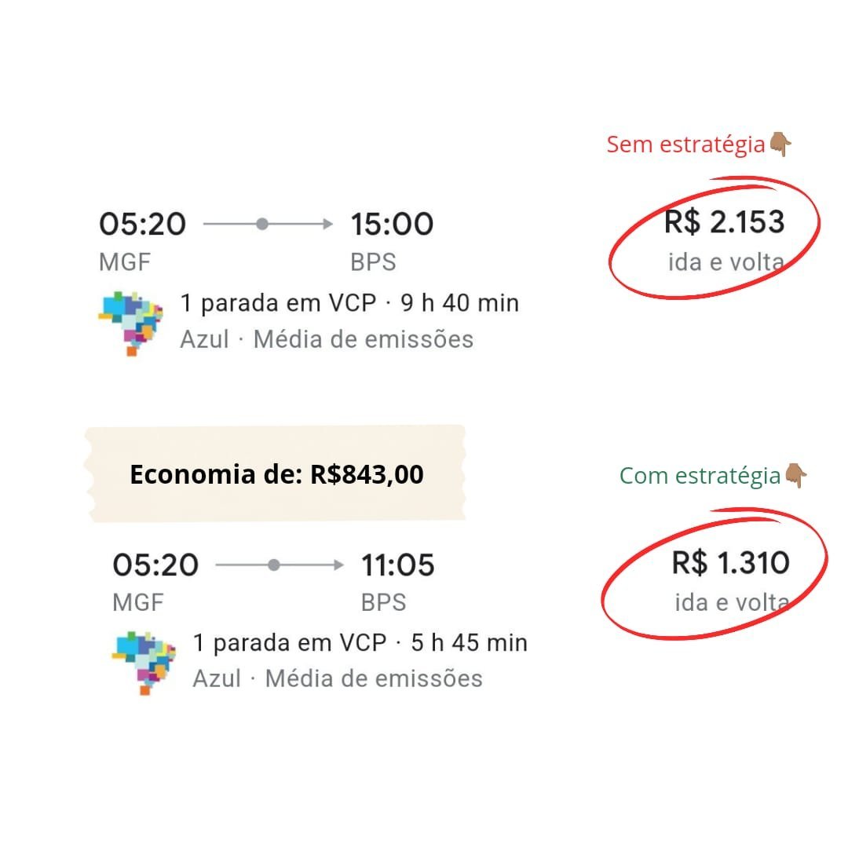This screenshot has width=848, height=848.
Task: Click the 05:20 departure time of first flight
Action: click(x=143, y=225)
